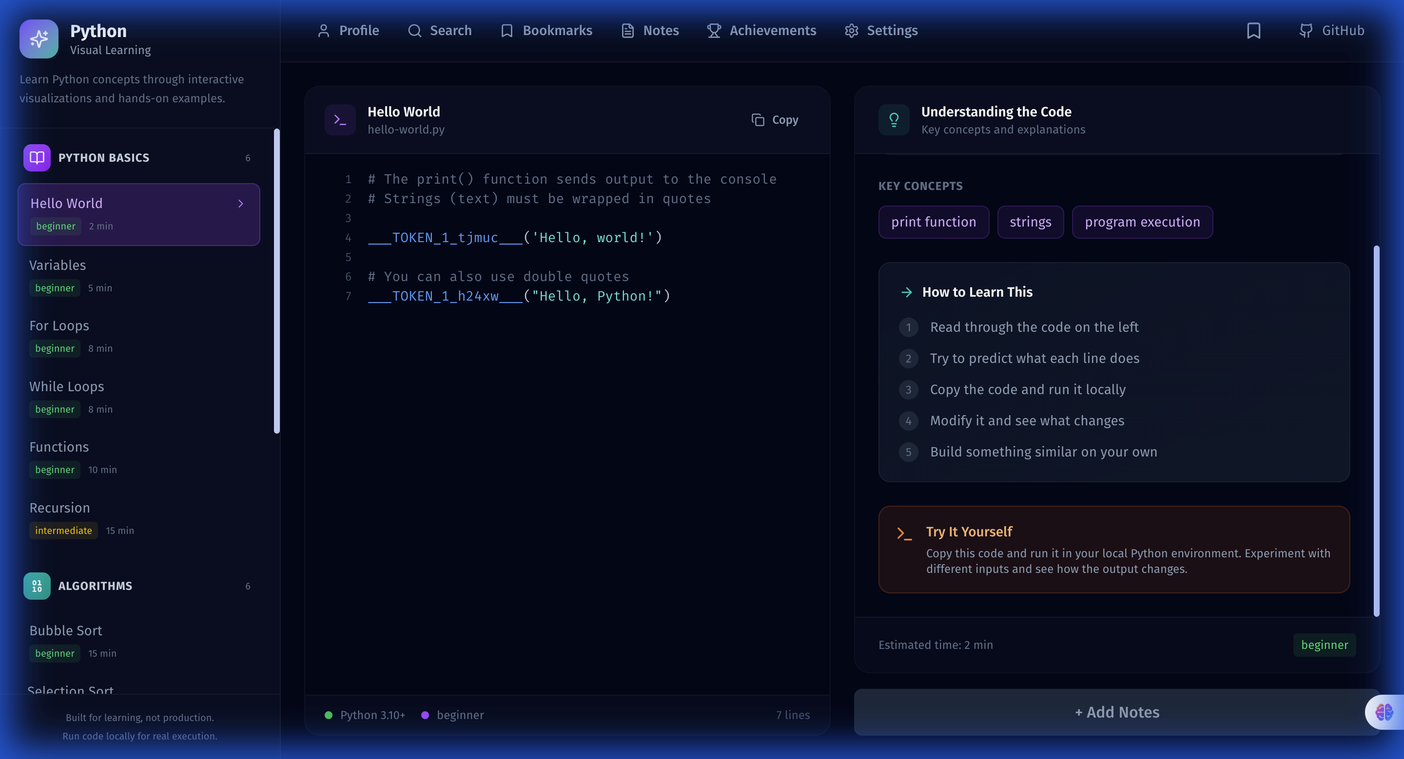The height and width of the screenshot is (759, 1404).
Task: Expand the Hello World lesson chevron
Action: 240,203
